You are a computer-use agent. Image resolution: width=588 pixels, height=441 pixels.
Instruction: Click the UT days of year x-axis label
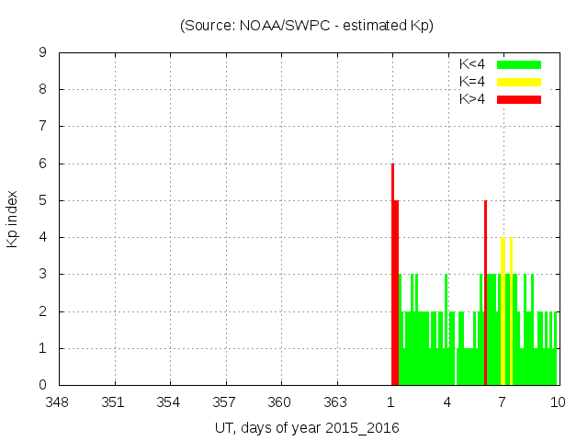tap(307, 428)
